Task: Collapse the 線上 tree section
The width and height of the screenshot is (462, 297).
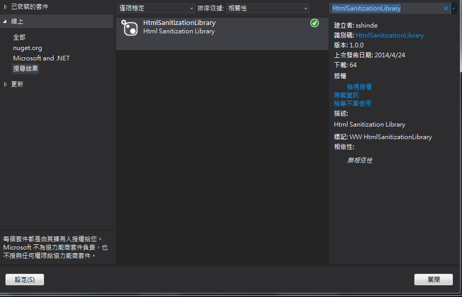Action: pos(5,21)
